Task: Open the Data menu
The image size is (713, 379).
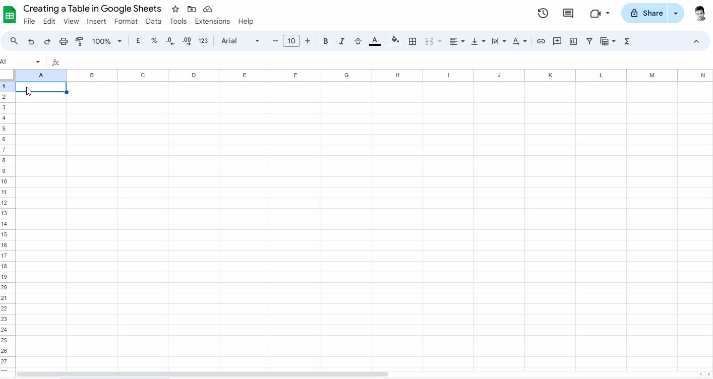Action: (153, 21)
